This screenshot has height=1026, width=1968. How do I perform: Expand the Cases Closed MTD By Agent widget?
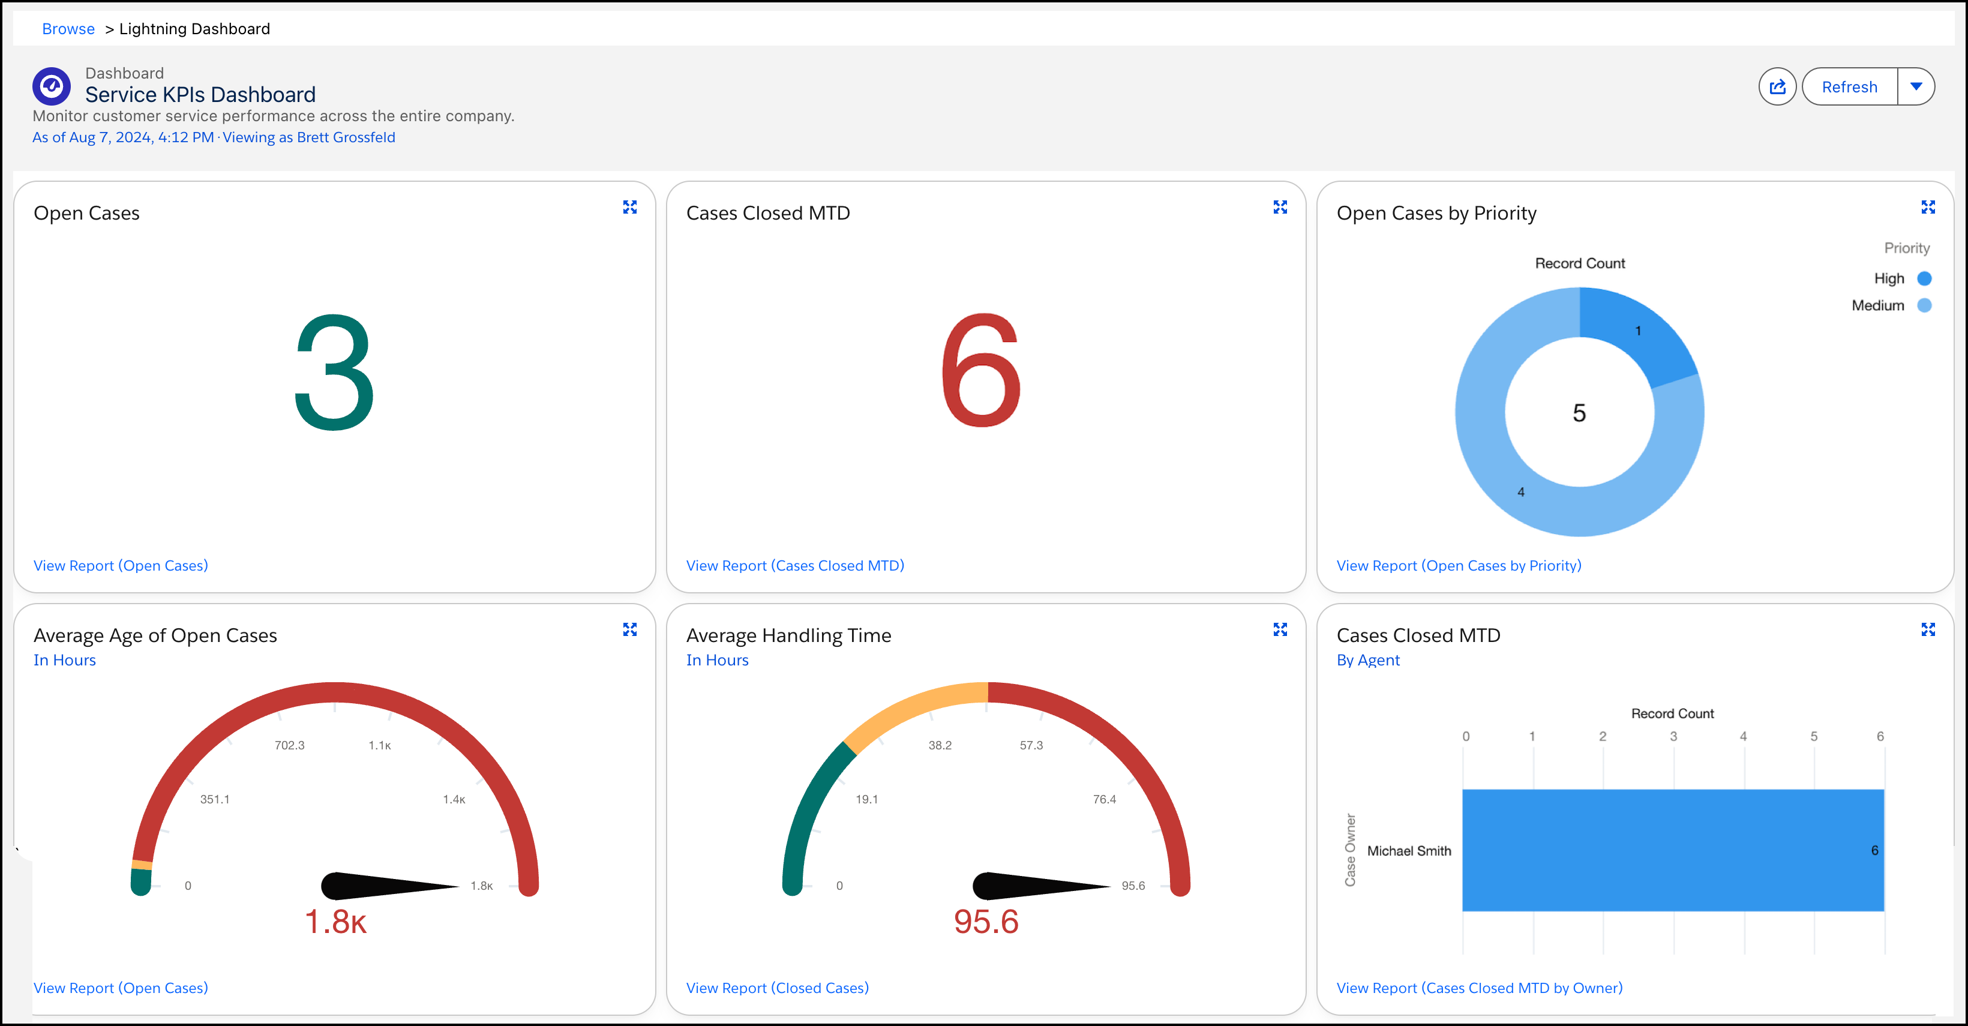(1928, 629)
